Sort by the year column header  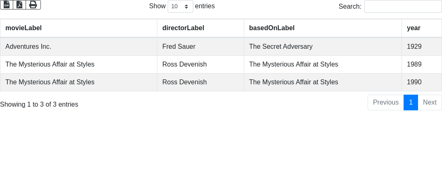pos(413,28)
